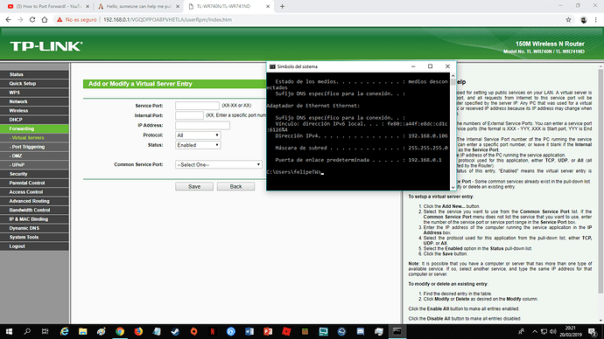Open File Explorer from the taskbar
Image resolution: width=604 pixels, height=339 pixels.
tap(83, 331)
